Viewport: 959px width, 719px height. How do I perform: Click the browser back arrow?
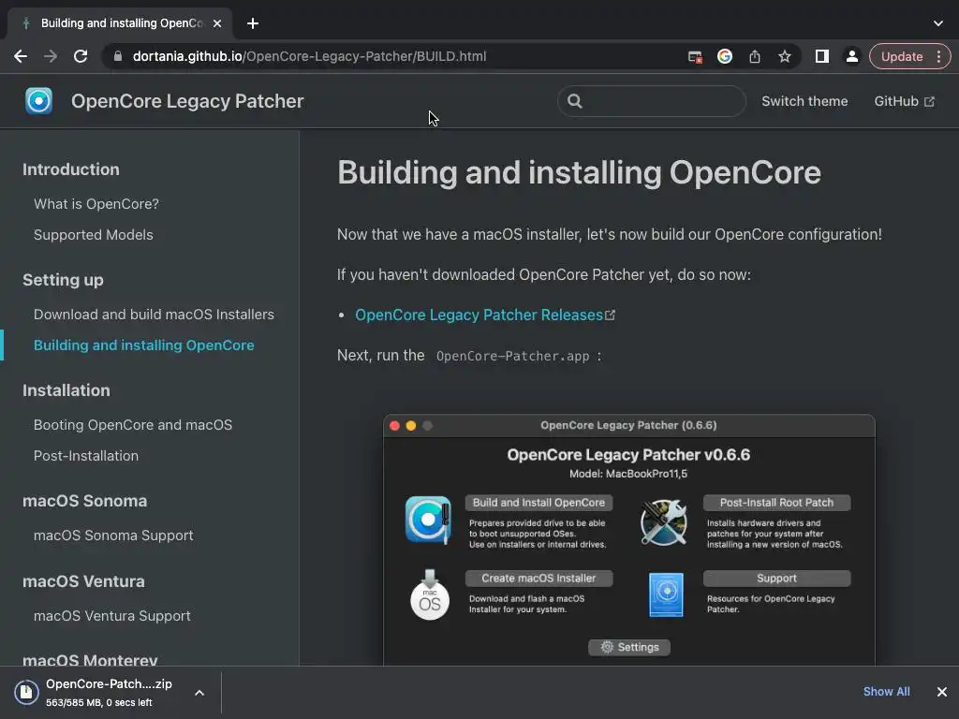click(21, 56)
